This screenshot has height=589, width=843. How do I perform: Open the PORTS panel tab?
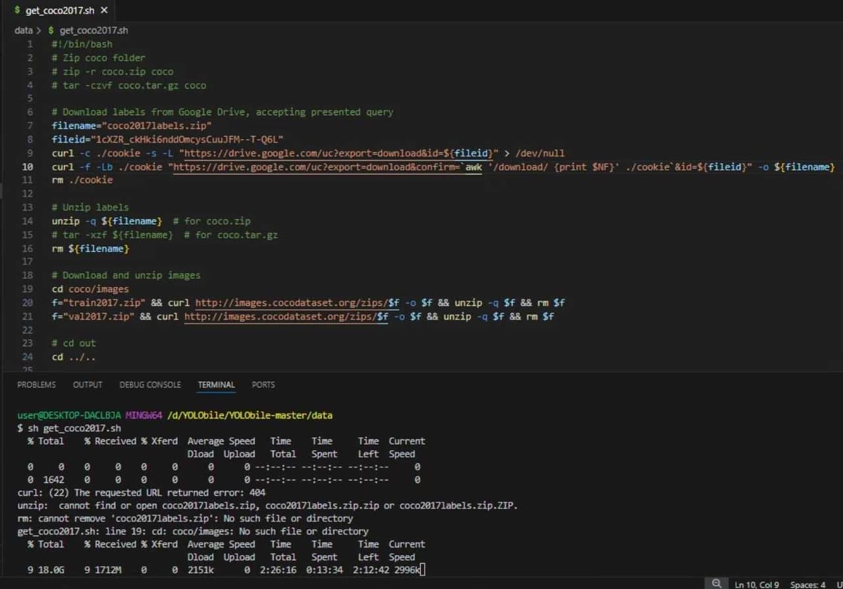263,385
